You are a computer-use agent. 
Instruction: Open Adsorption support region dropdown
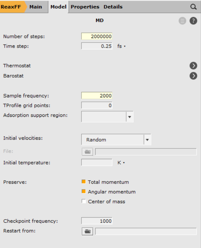tap(130, 117)
